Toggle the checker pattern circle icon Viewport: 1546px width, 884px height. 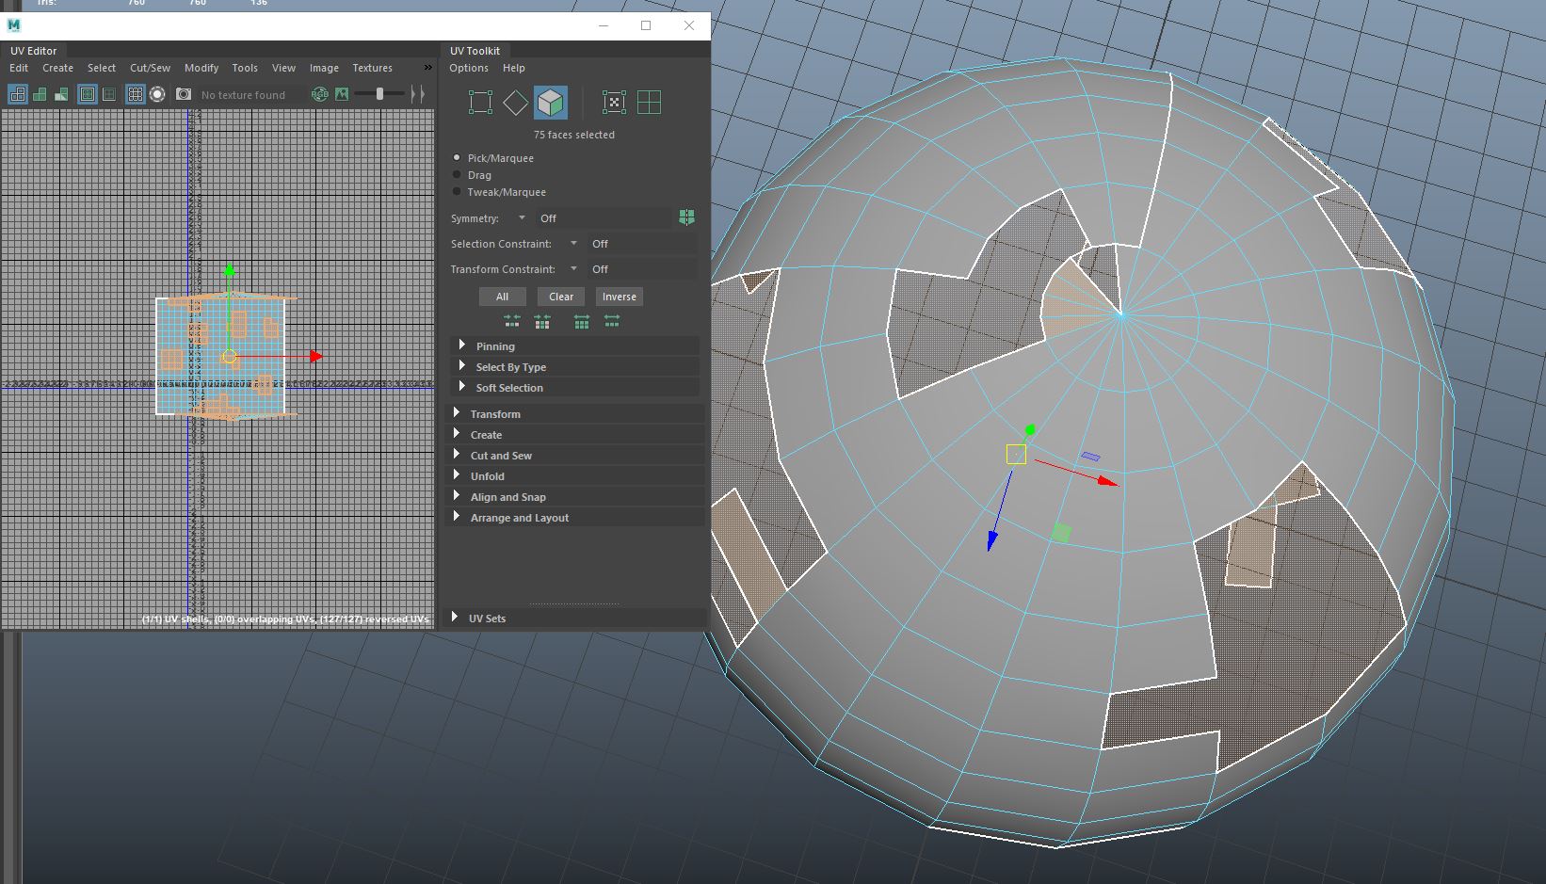(157, 94)
